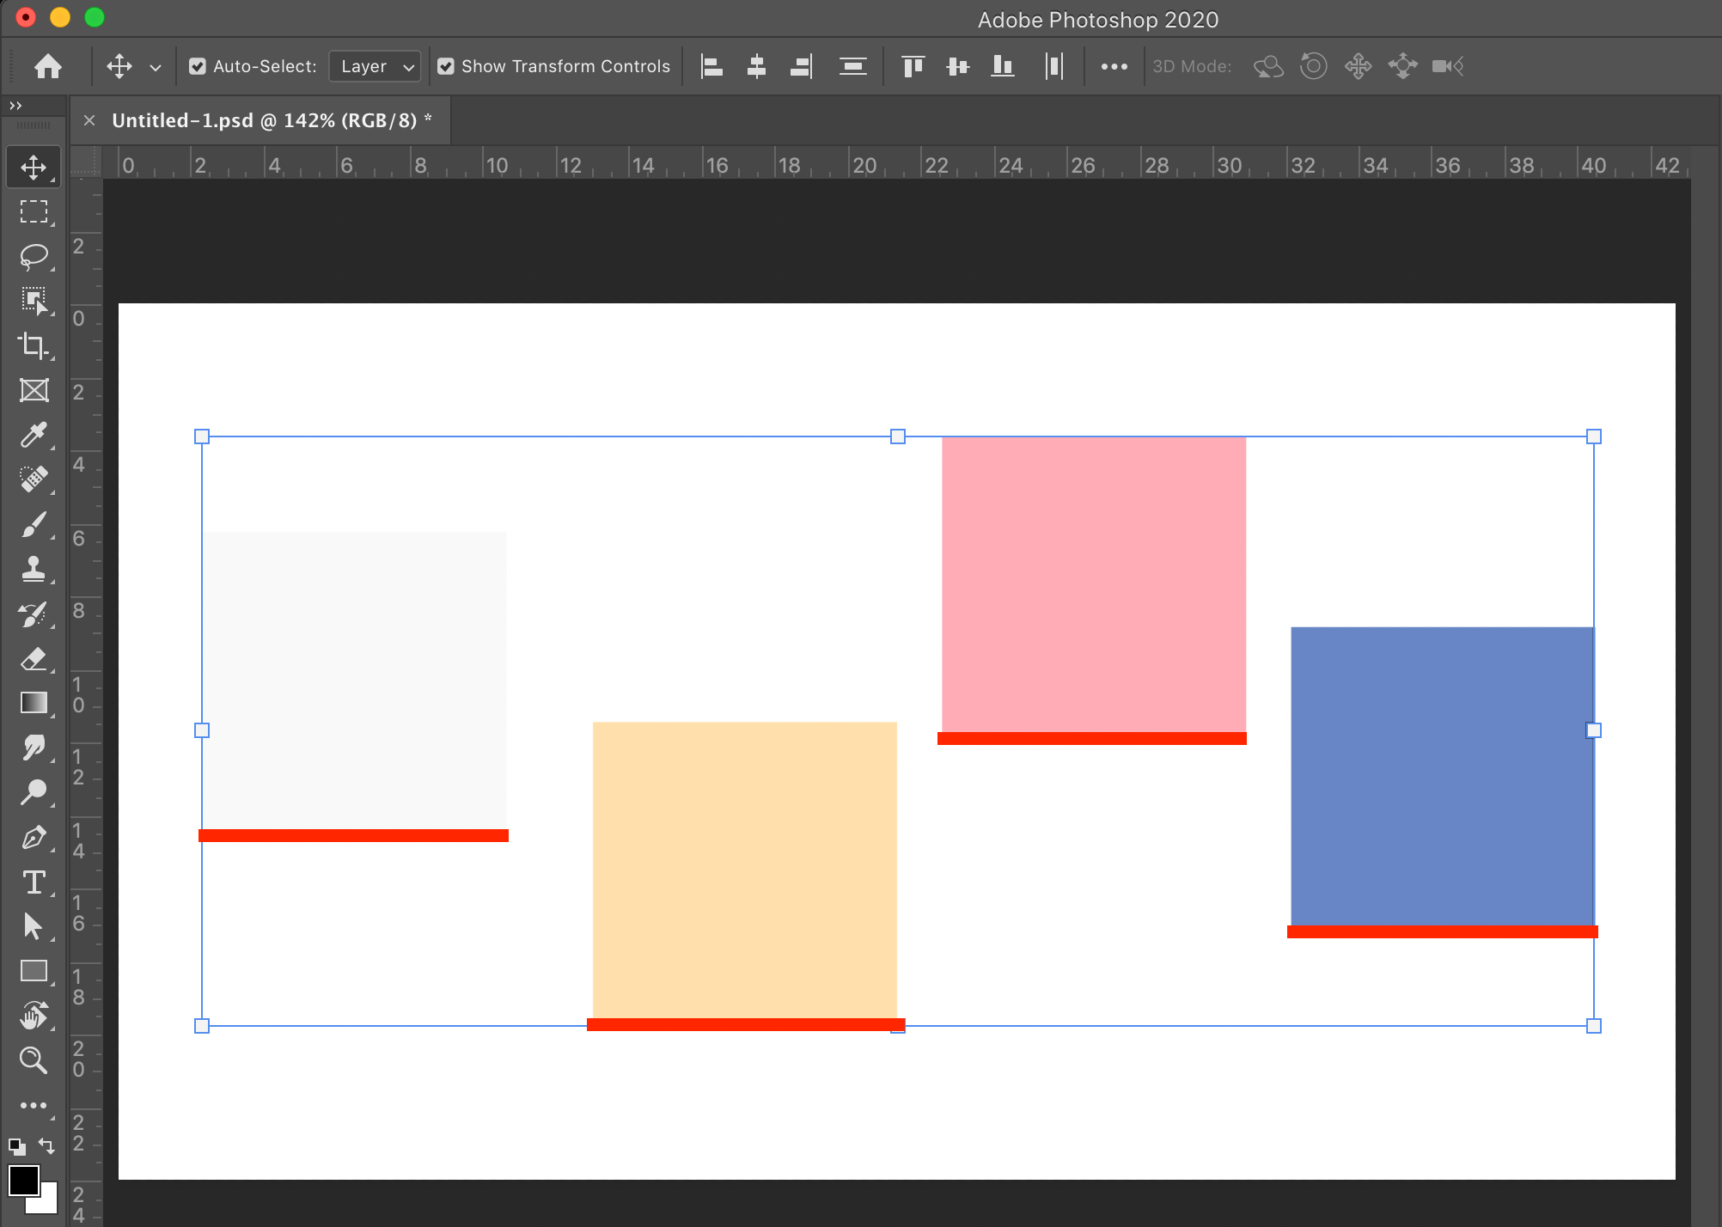Click the Home button
1722x1227 pixels.
(x=48, y=66)
